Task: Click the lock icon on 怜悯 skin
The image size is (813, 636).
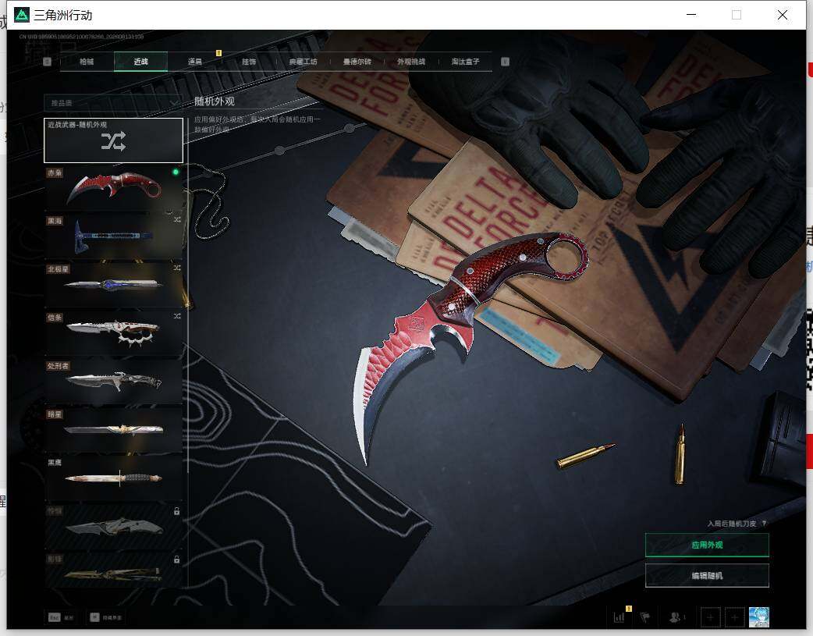Action: tap(177, 511)
